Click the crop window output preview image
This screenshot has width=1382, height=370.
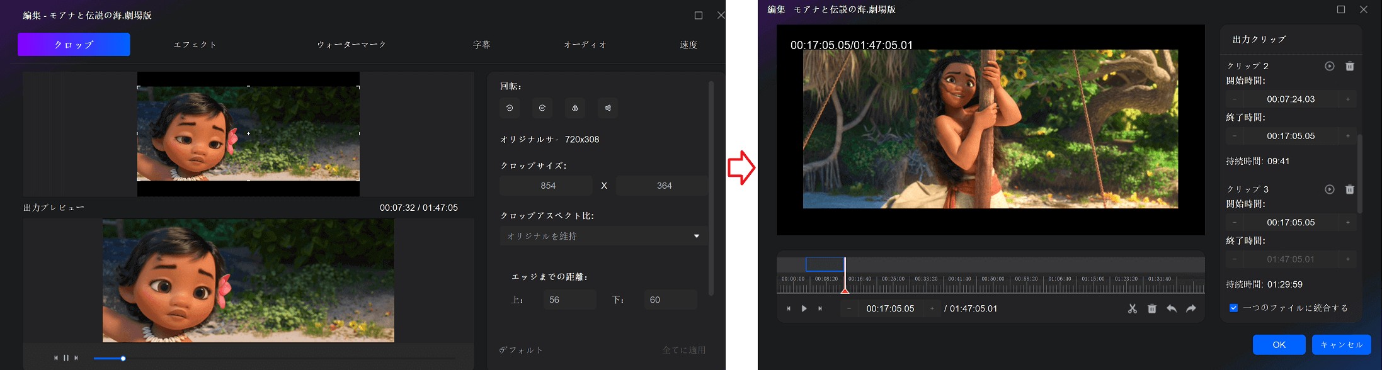pos(248,281)
